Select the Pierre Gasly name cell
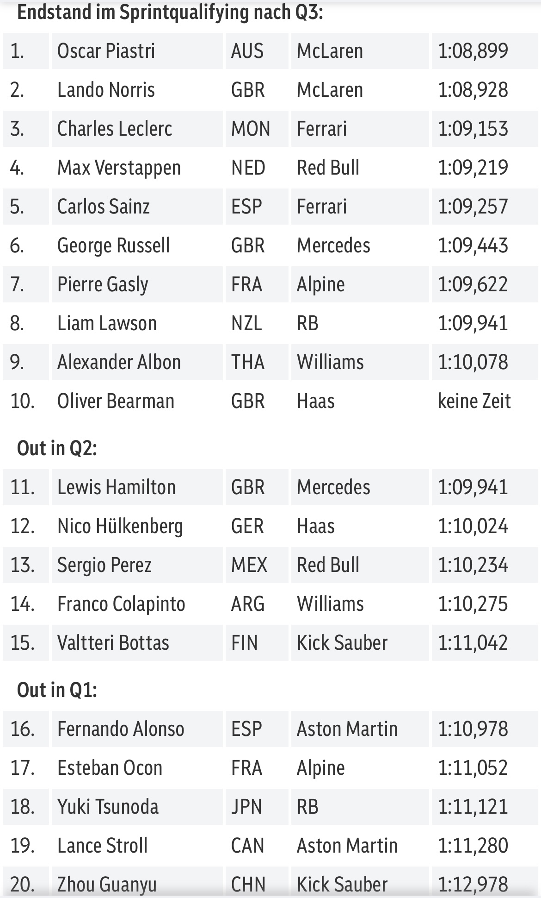 click(137, 284)
